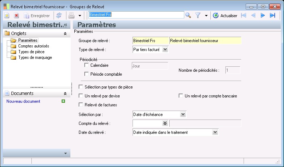This screenshot has width=284, height=167.
Task: Select the Paramètres tree item
Action: tap(28, 40)
